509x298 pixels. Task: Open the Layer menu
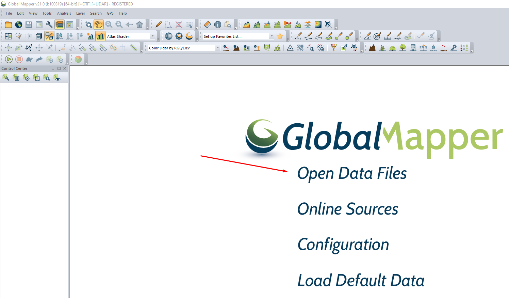(81, 13)
